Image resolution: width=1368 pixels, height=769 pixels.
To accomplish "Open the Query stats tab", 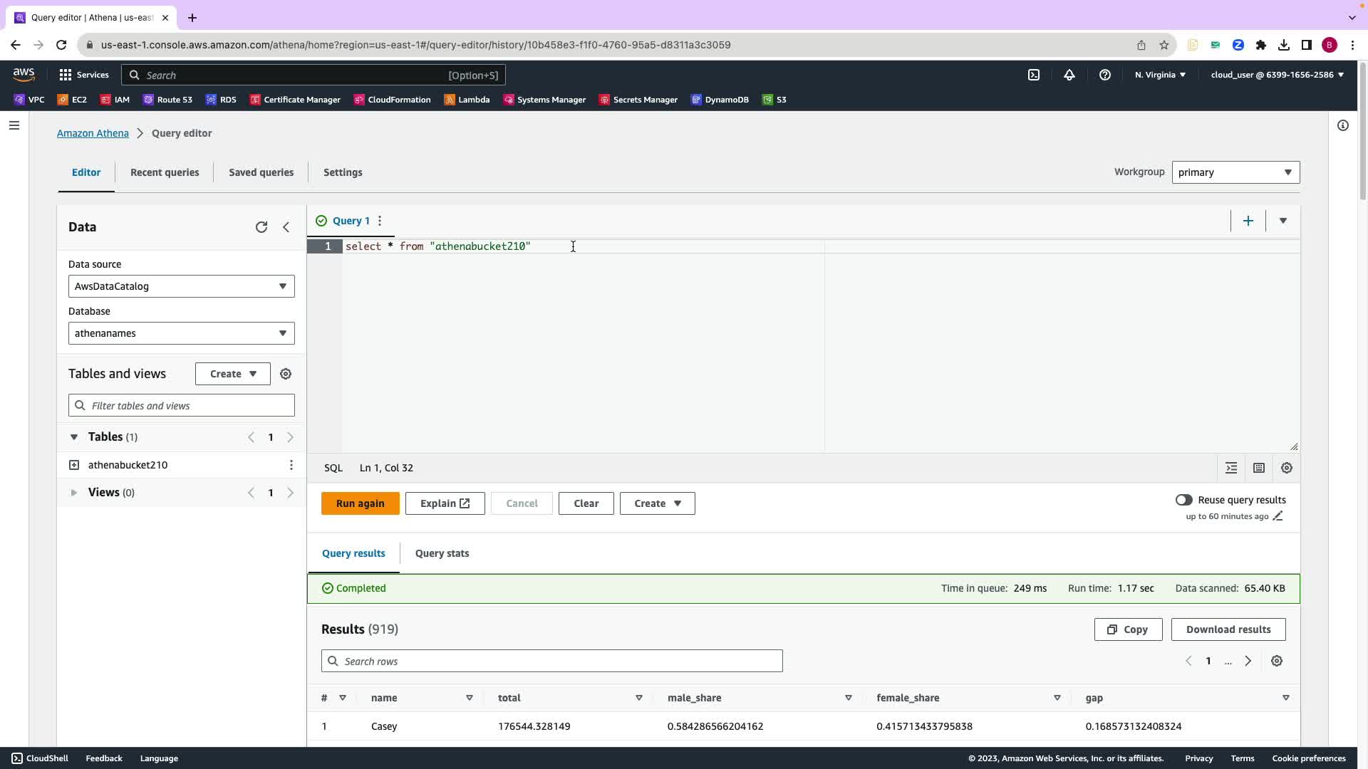I will 442,553.
